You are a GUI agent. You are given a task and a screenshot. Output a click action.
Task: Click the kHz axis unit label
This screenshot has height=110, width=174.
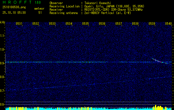point(2,22)
